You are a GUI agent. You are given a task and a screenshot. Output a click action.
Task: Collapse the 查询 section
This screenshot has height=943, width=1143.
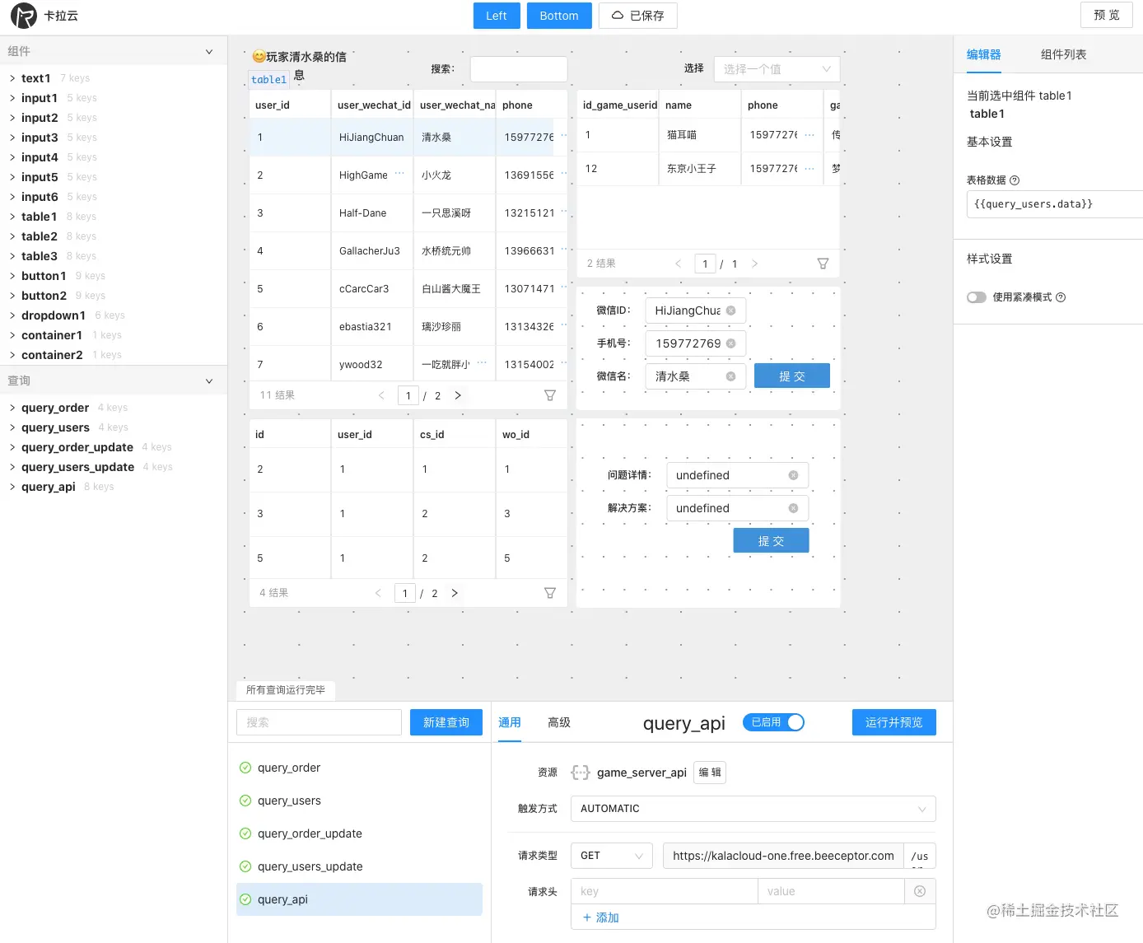point(209,380)
